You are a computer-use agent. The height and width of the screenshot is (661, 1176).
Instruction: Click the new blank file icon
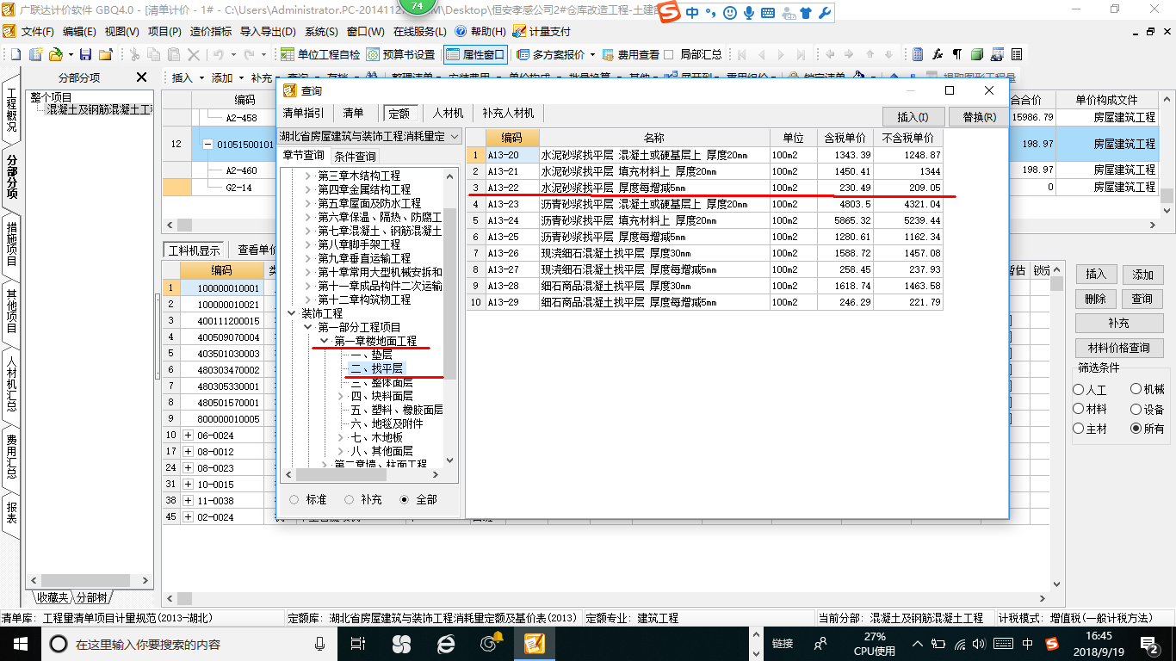point(14,54)
